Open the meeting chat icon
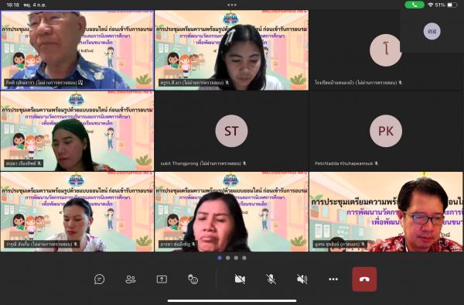464x305 pixels. click(x=99, y=279)
